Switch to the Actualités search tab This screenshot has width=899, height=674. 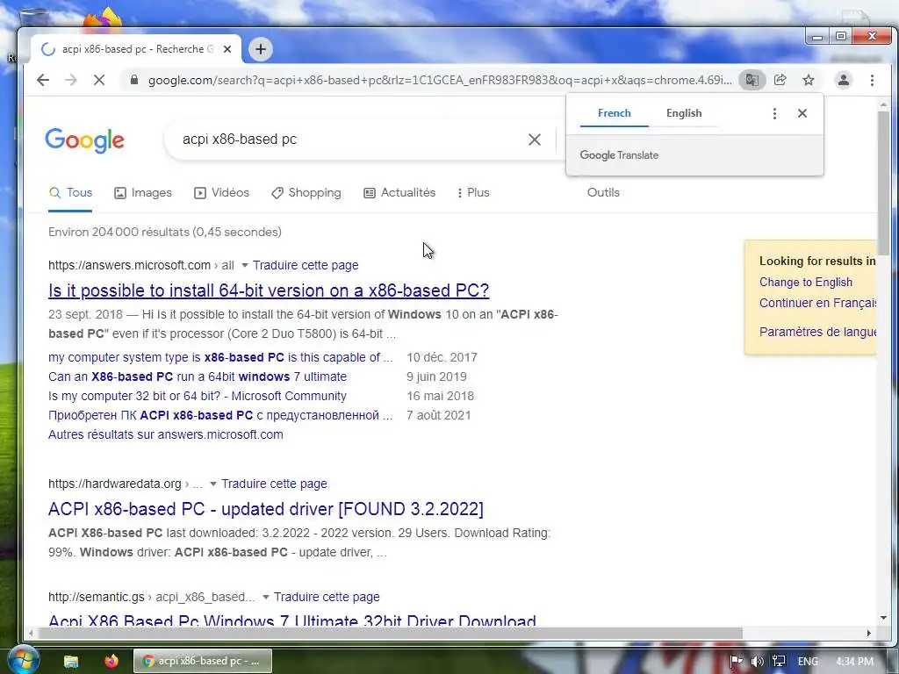(399, 193)
